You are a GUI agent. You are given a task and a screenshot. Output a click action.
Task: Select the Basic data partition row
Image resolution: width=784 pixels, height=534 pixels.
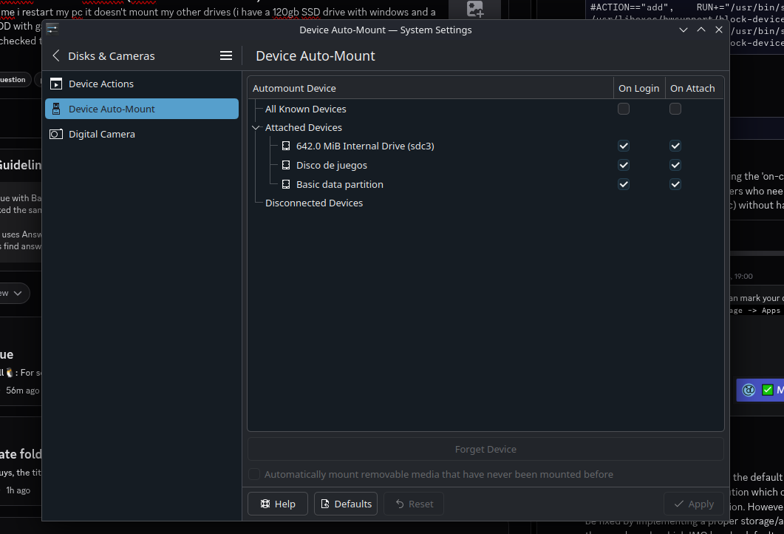(485, 184)
